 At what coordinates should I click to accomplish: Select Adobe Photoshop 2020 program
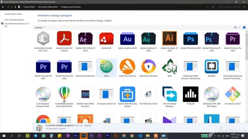[x=190, y=40]
